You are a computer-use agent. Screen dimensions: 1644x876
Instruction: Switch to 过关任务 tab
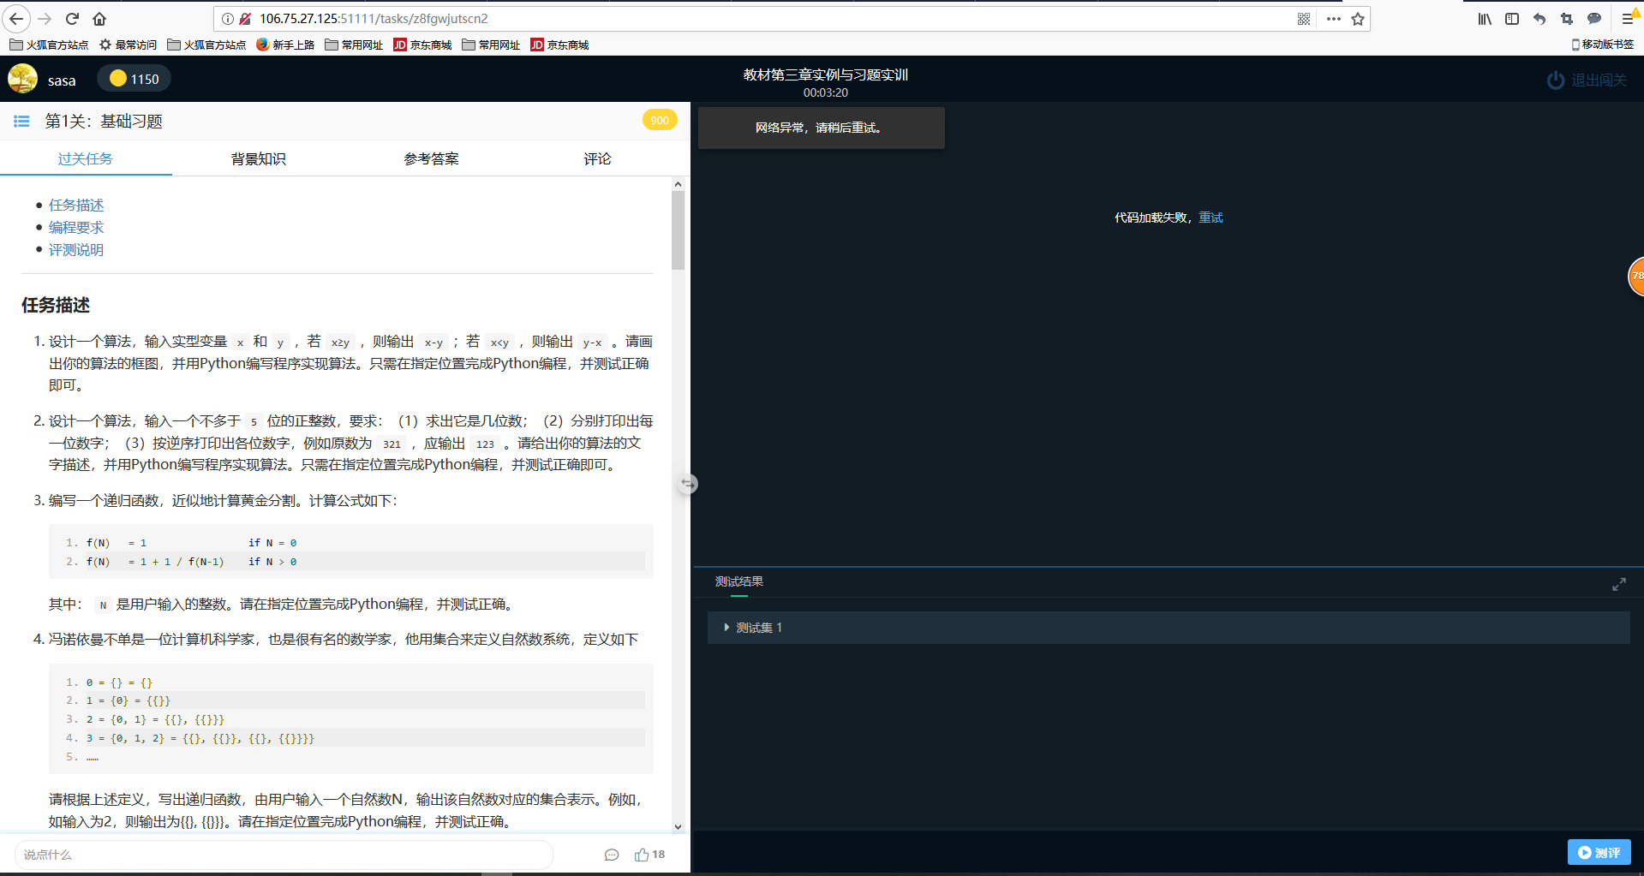[x=86, y=159]
